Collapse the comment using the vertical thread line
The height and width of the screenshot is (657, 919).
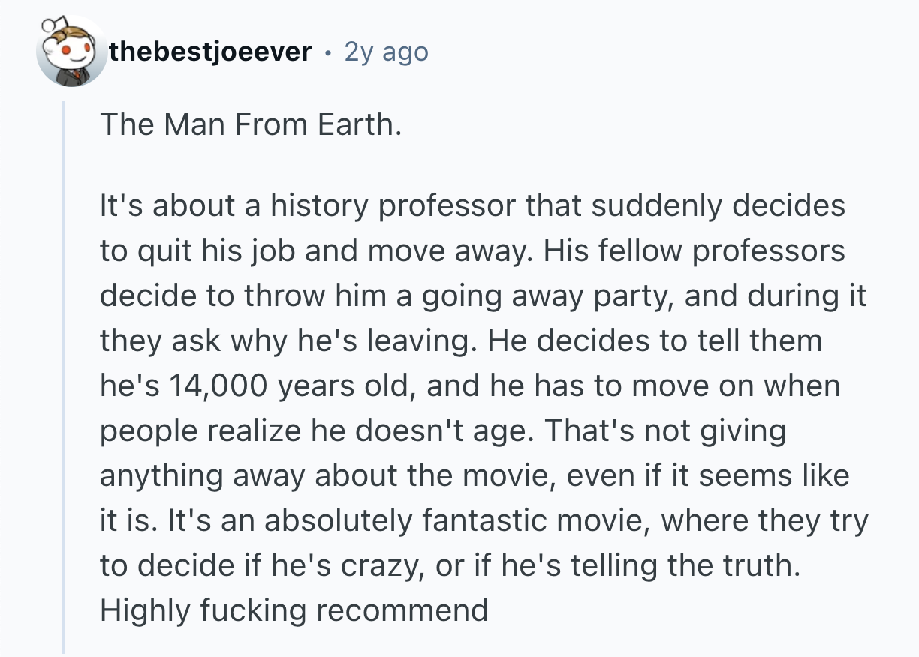coord(64,375)
